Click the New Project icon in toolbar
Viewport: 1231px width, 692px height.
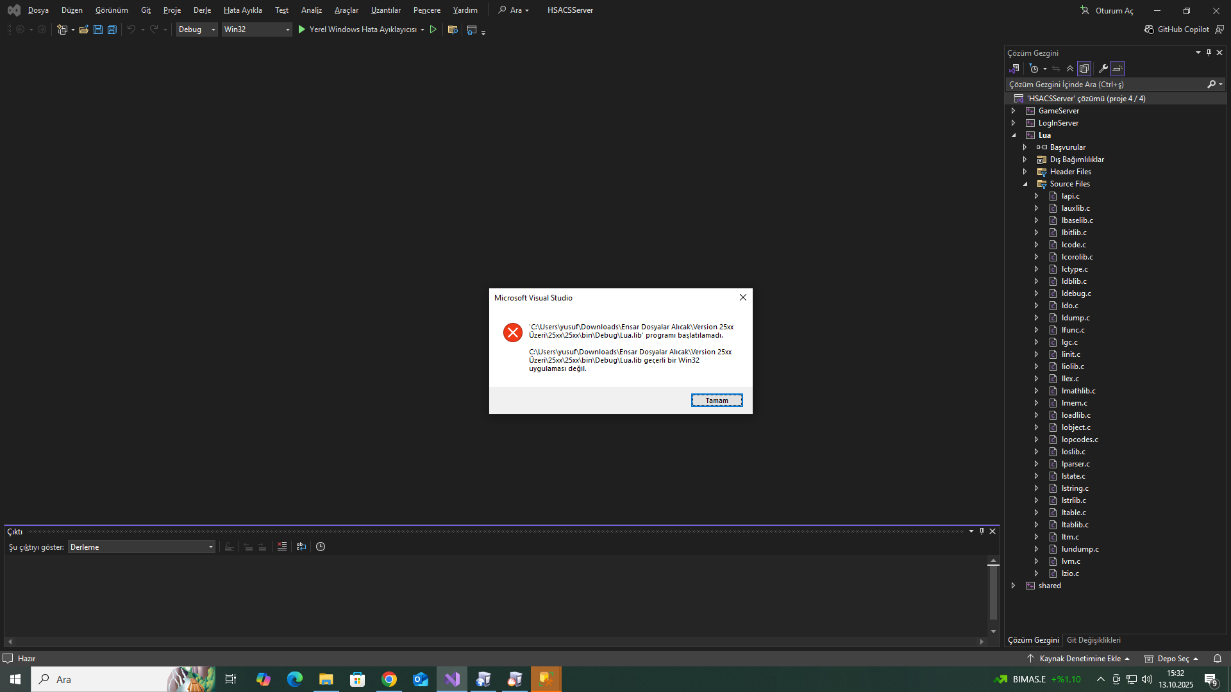coord(62,29)
